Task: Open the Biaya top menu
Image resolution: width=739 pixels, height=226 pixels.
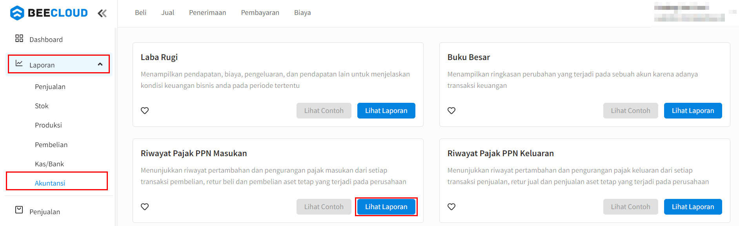Action: [x=302, y=13]
